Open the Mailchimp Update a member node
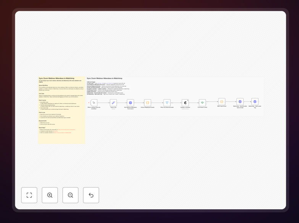 coord(185,103)
